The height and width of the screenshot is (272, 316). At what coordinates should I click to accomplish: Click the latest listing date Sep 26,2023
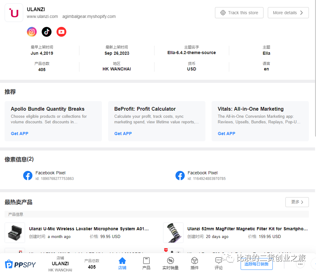[117, 53]
